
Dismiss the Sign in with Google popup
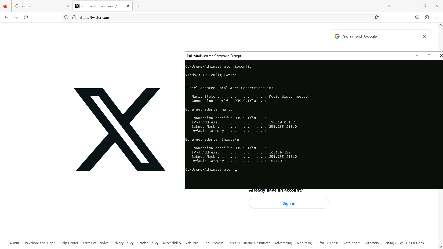pos(424,36)
